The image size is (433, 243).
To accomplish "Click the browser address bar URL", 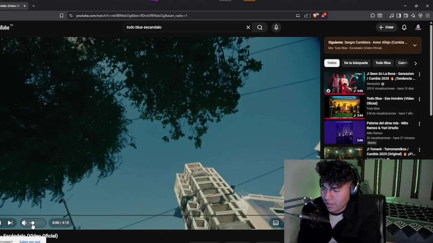I will point(132,16).
